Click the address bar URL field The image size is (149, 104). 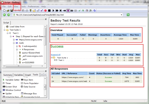[x=68, y=15]
